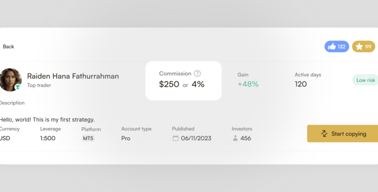Click the 1:500 leverage value
378x192 pixels.
coord(47,138)
